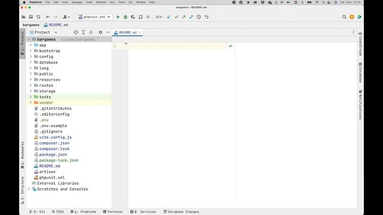Open the Refactor menu
Image resolution: width=383 pixels, height=215 pixels.
pyautogui.click(x=101, y=2)
